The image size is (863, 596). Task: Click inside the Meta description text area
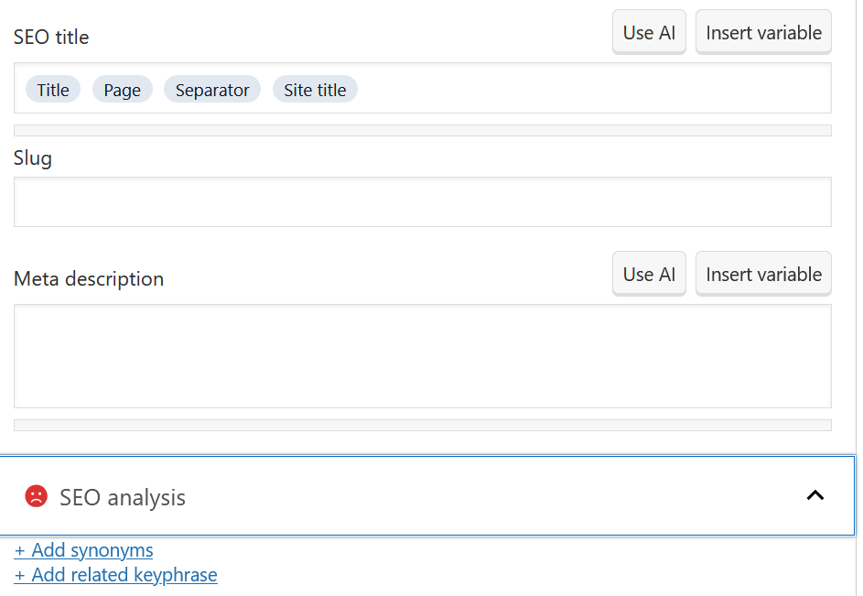pos(422,356)
